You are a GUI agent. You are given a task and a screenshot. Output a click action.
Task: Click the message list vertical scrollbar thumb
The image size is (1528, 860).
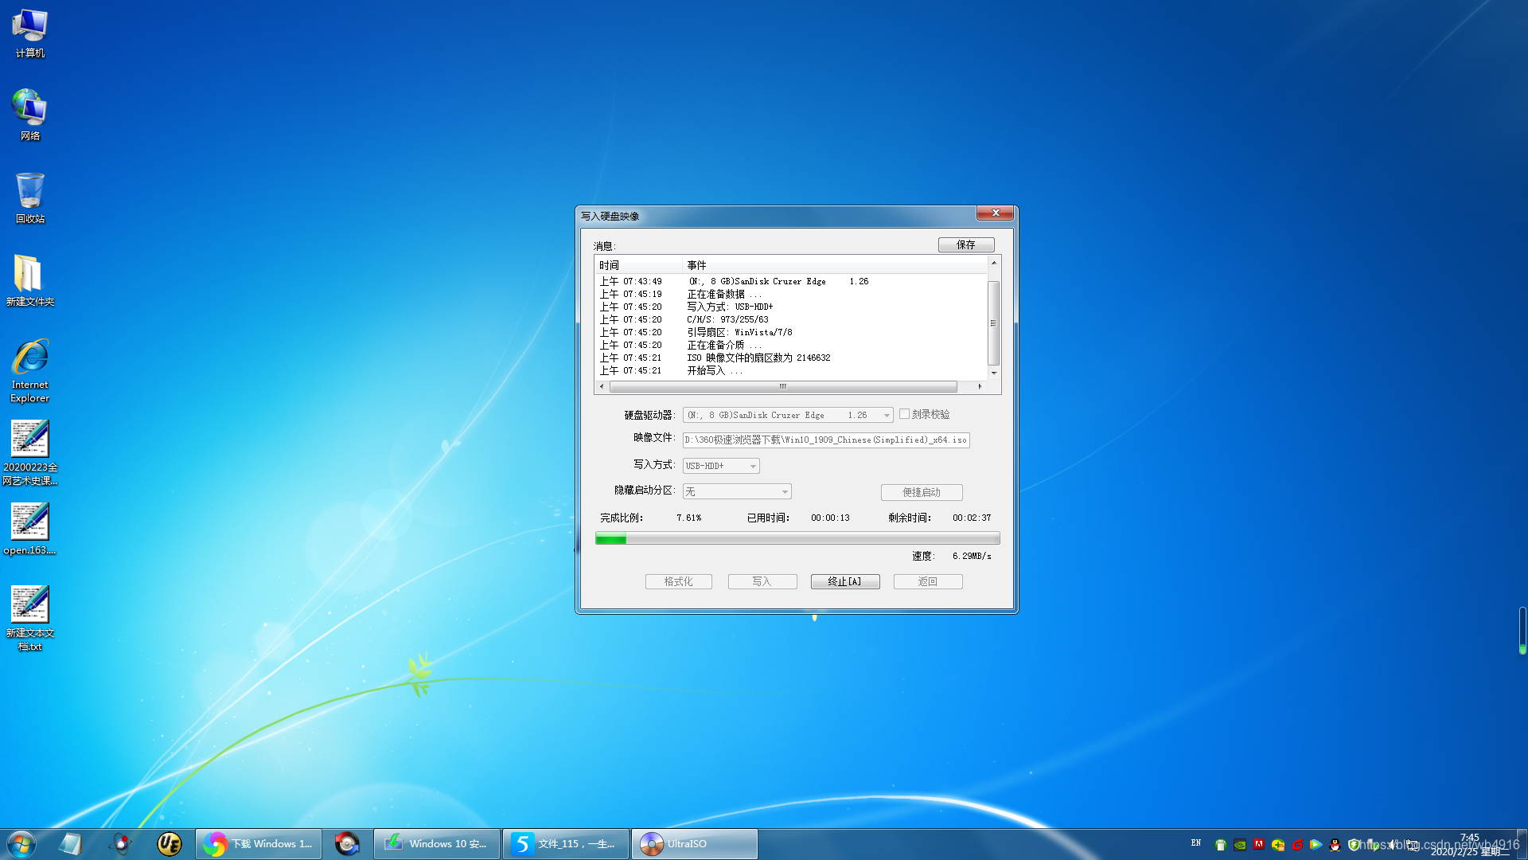[994, 322]
